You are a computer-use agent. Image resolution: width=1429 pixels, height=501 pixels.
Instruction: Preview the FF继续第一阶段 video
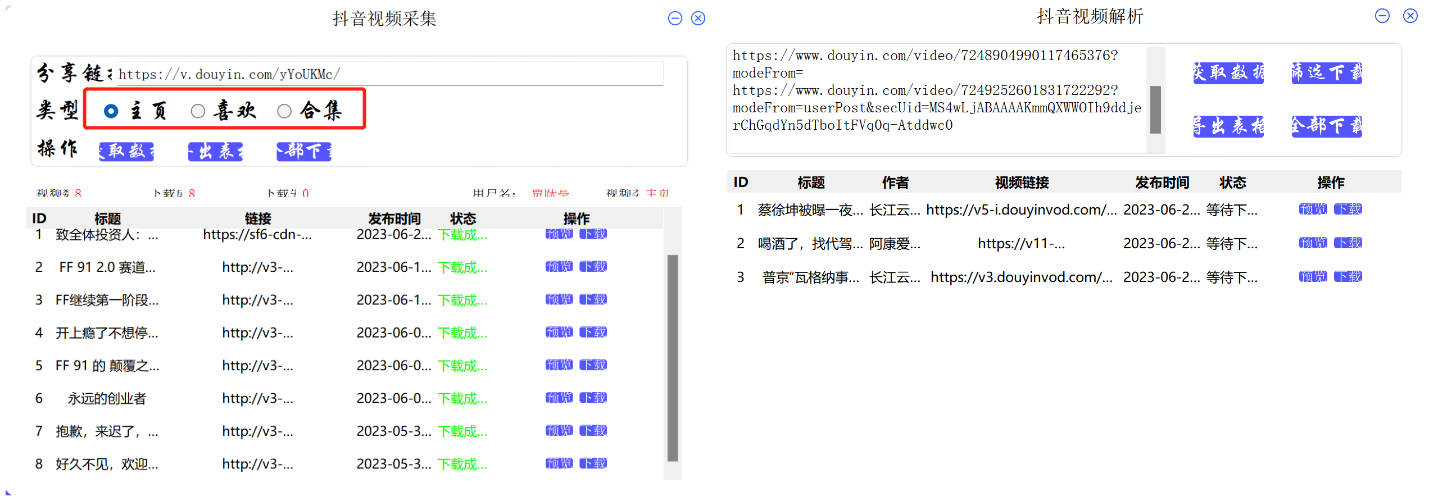point(559,299)
